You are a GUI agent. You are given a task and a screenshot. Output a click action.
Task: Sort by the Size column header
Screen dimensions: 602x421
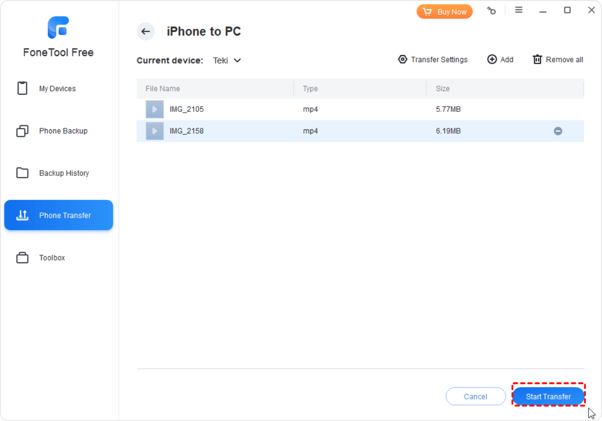(x=442, y=89)
